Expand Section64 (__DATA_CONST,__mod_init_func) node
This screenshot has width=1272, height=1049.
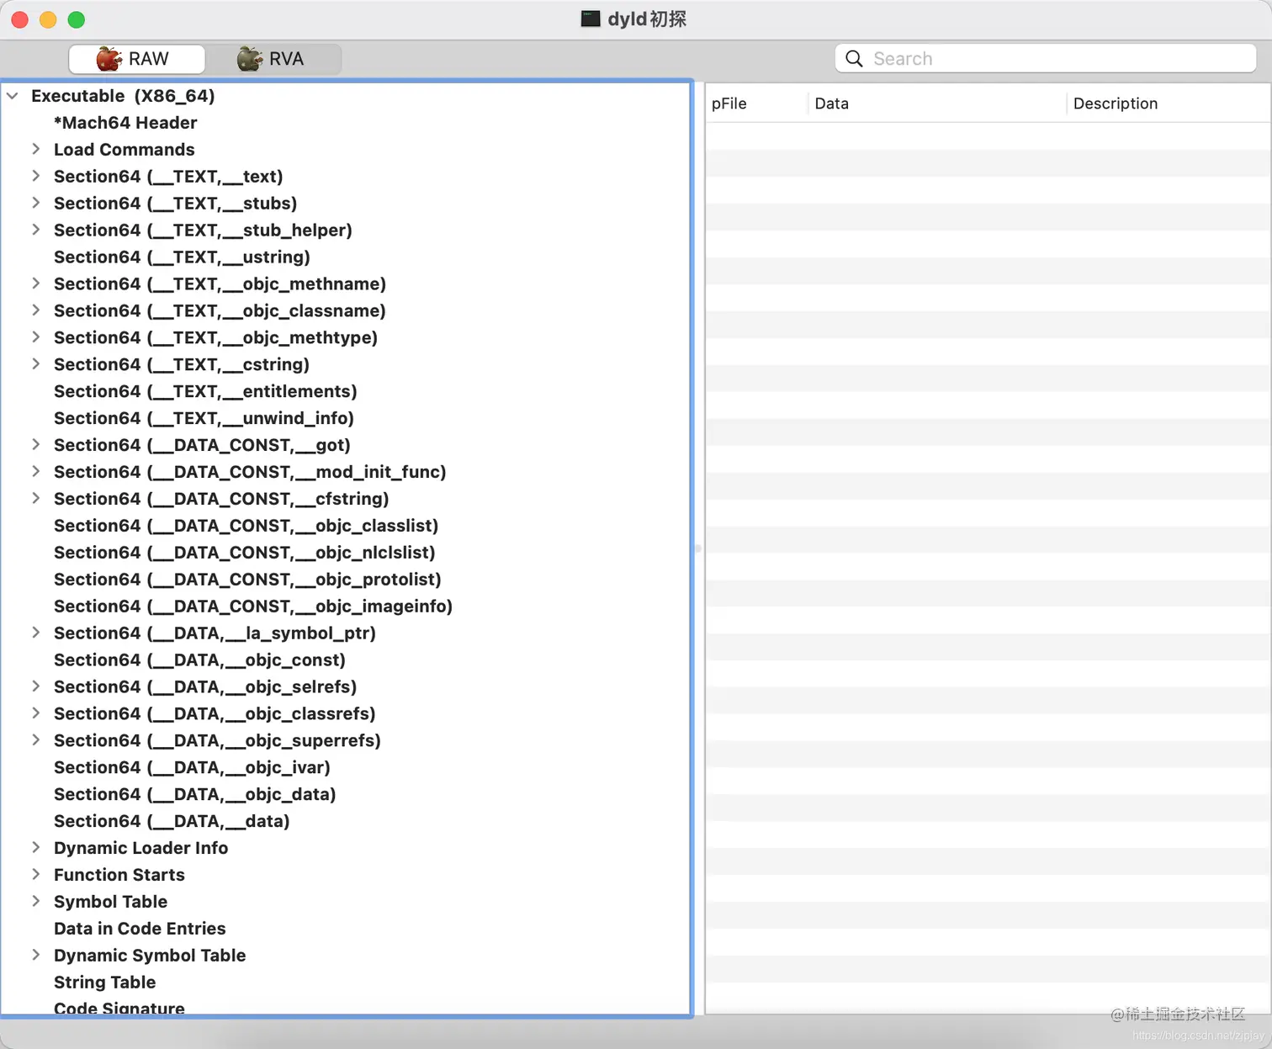[x=35, y=471]
